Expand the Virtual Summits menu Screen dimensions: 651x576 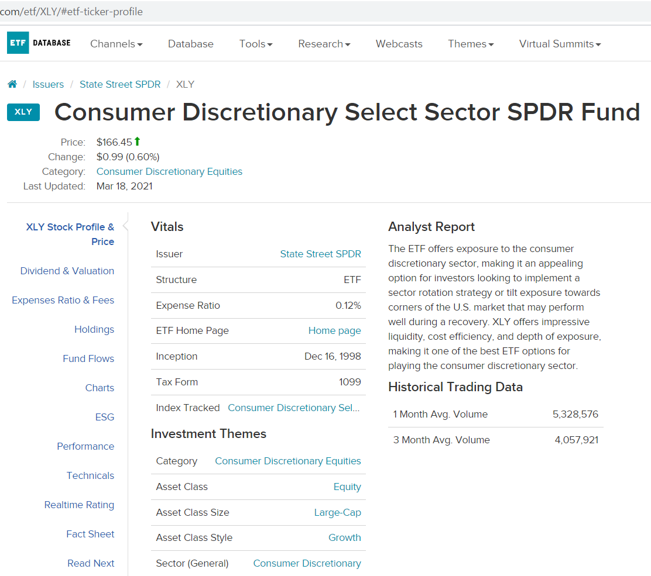click(x=560, y=44)
